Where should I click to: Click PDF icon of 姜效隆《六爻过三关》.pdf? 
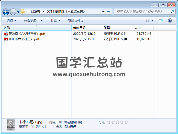point(6,34)
